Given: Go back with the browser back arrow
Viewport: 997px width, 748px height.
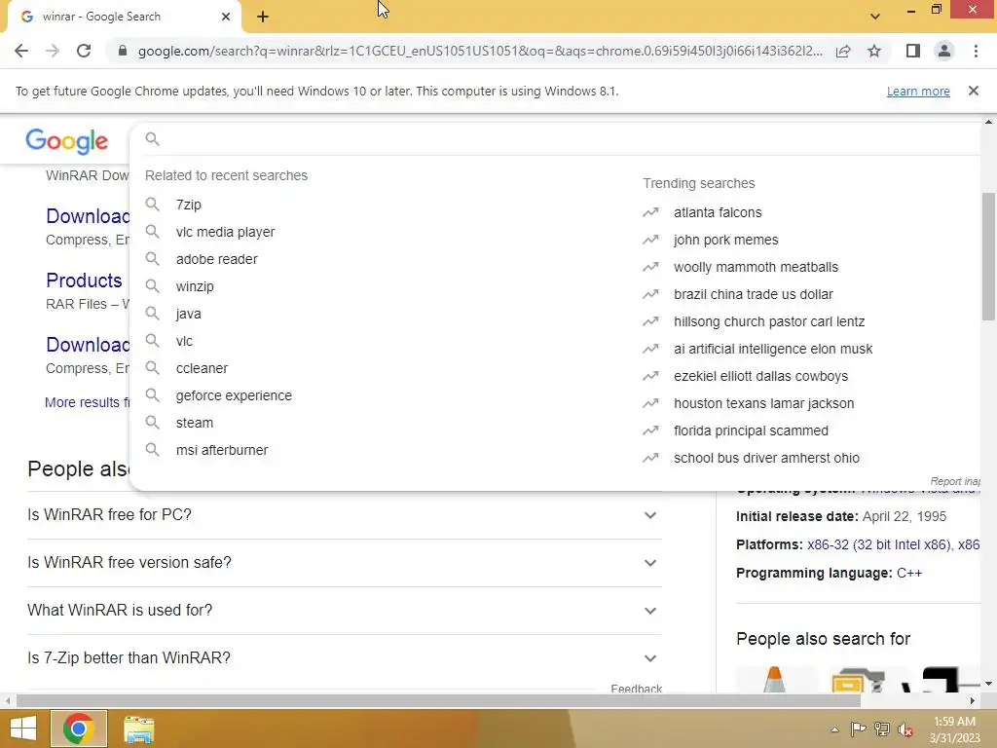Looking at the screenshot, I should (21, 51).
